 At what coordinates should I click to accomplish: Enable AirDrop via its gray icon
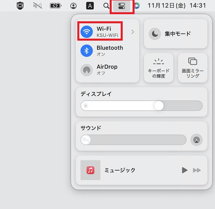click(86, 70)
